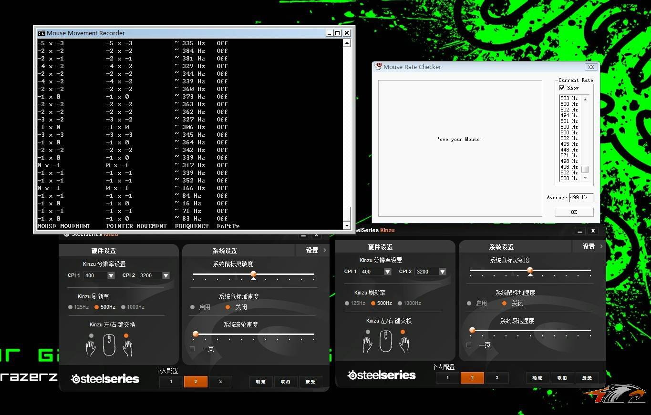Click mouse icon in right SteelSeries window
This screenshot has height=415, width=651.
click(x=386, y=341)
